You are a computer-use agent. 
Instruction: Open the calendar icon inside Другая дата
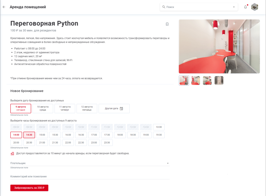coord(122,108)
